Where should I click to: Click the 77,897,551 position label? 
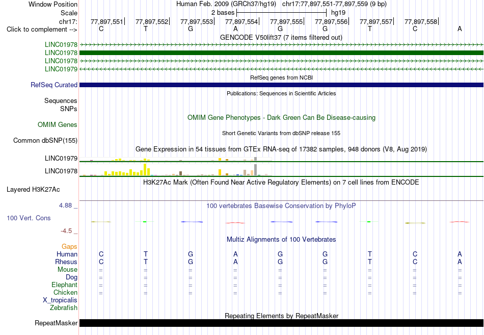click(106, 21)
